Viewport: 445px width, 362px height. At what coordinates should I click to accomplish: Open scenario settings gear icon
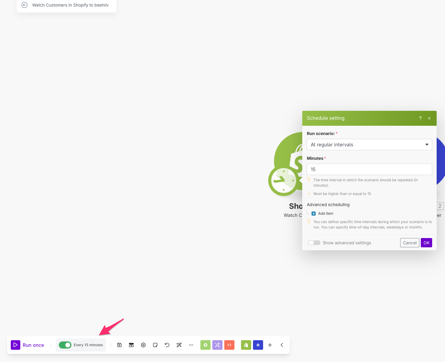[x=143, y=345]
